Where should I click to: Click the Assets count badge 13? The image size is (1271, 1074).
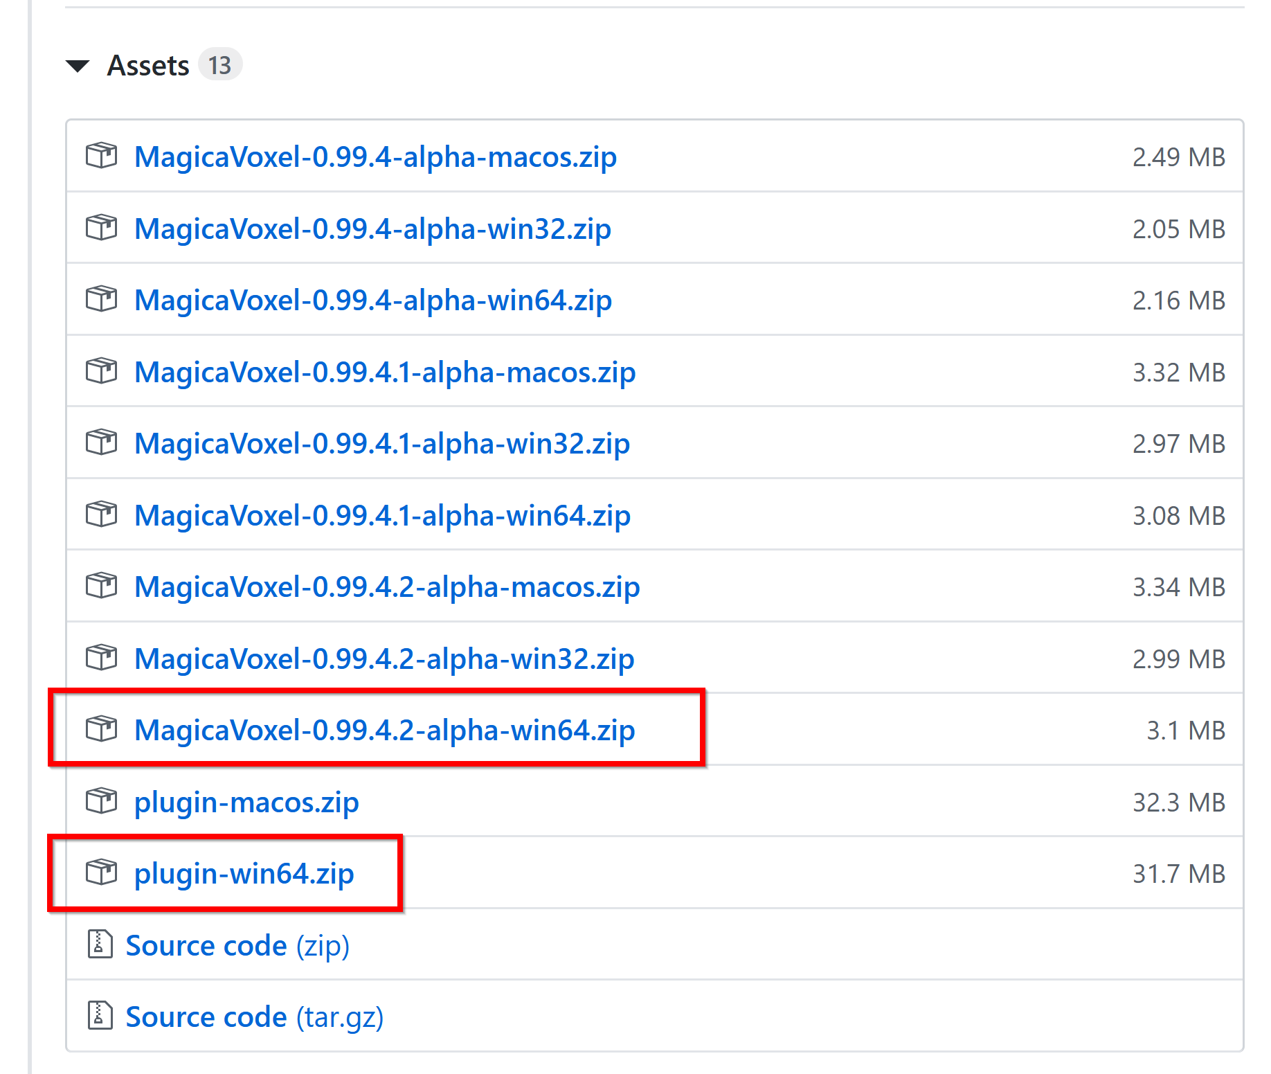[x=220, y=65]
